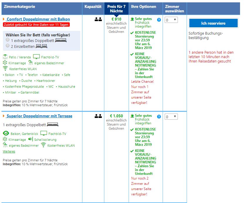This screenshot has width=245, height=203.
Task: Click the Weiteres link for more amenities
Action: (9, 151)
